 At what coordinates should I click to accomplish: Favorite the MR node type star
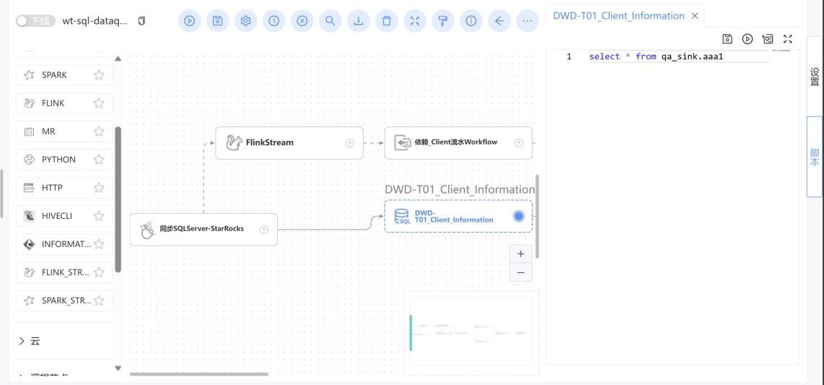(x=99, y=131)
